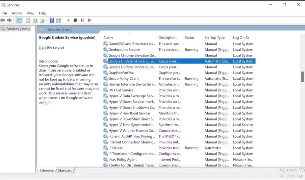305x180 pixels.
Task: Select Hyper-V Guest Shutdown Service row
Action: click(179, 108)
